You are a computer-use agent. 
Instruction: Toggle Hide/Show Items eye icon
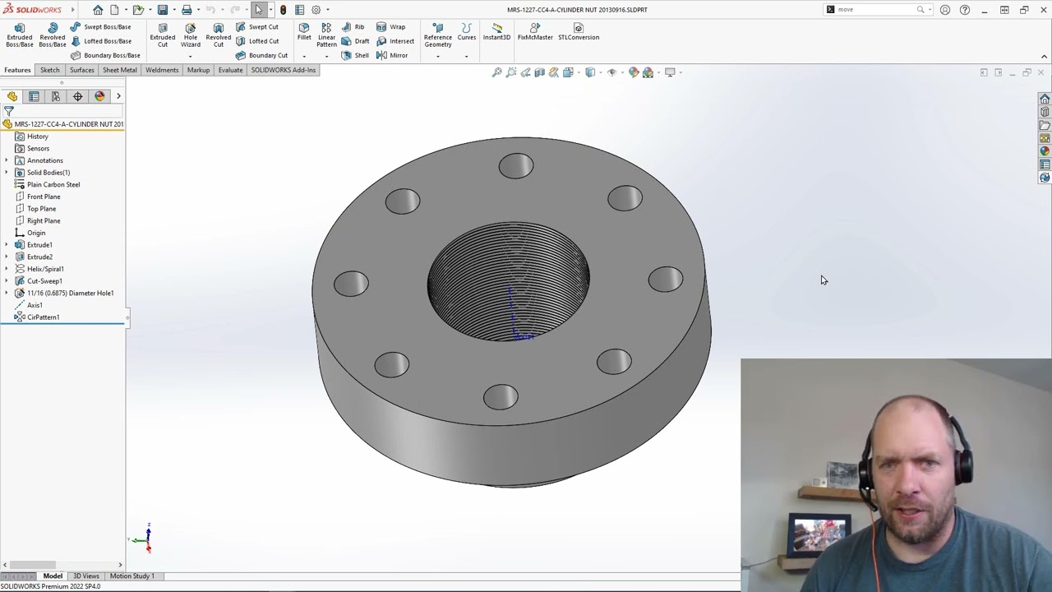tap(611, 72)
